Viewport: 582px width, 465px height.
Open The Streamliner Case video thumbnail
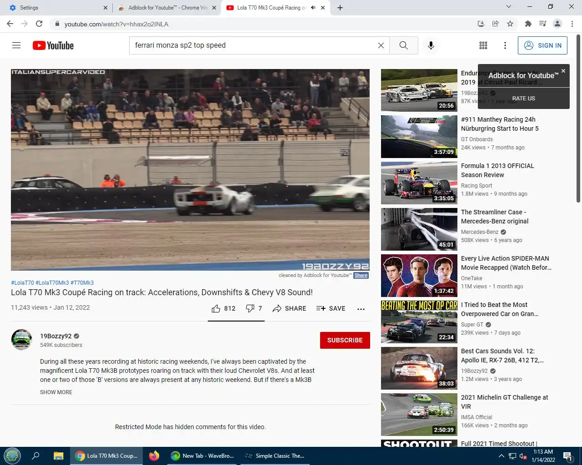[419, 229]
